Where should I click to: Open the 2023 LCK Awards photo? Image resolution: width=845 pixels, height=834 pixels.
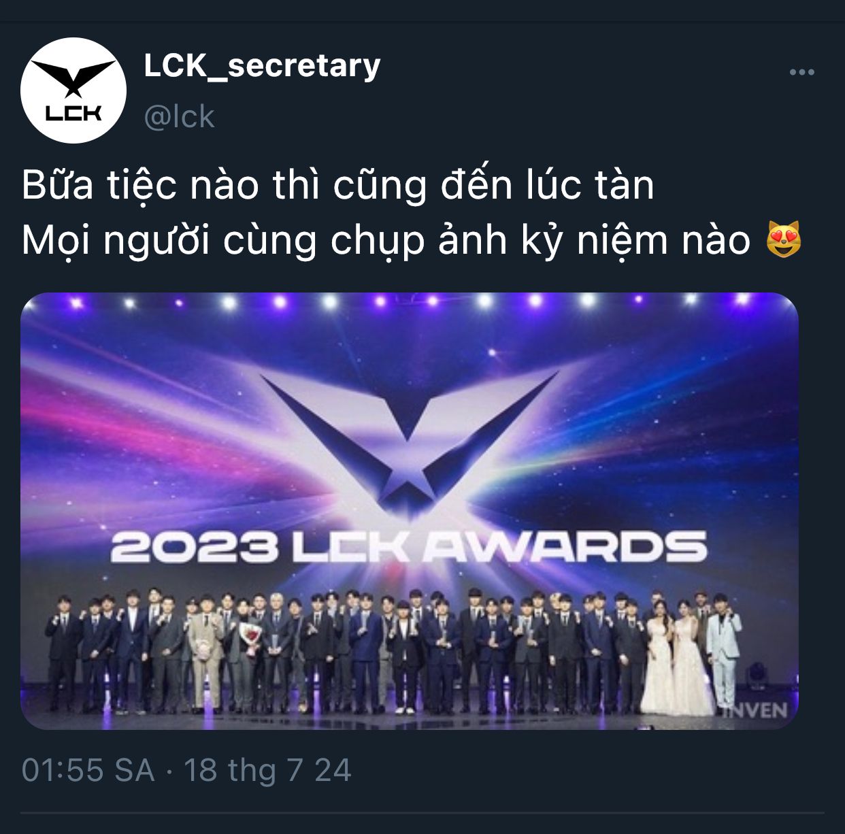pyautogui.click(x=410, y=511)
